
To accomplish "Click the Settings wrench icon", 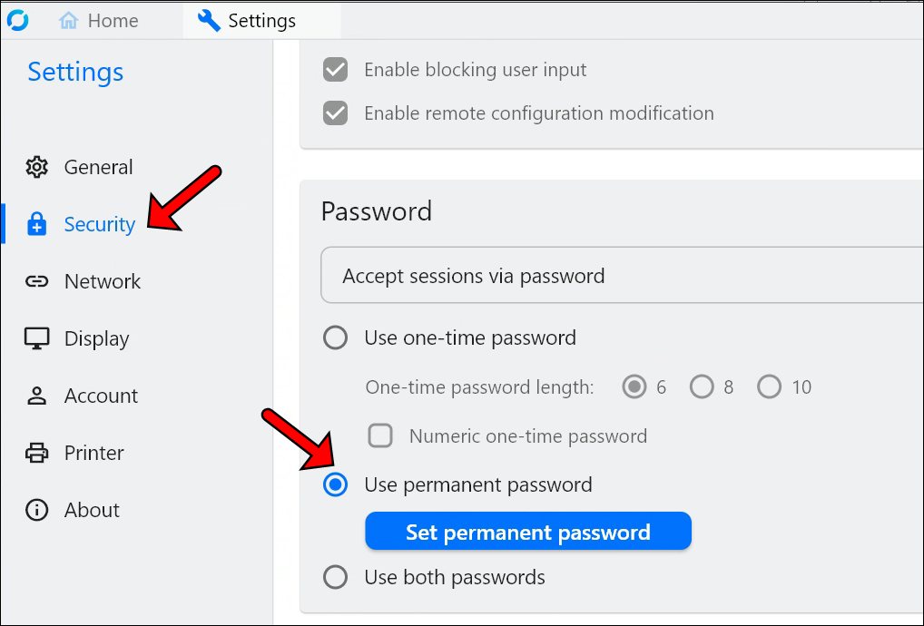I will coord(209,21).
